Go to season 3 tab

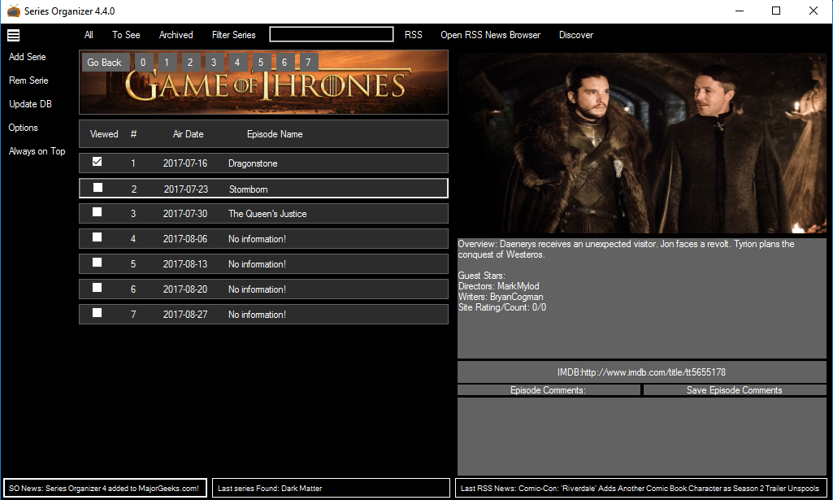(214, 63)
